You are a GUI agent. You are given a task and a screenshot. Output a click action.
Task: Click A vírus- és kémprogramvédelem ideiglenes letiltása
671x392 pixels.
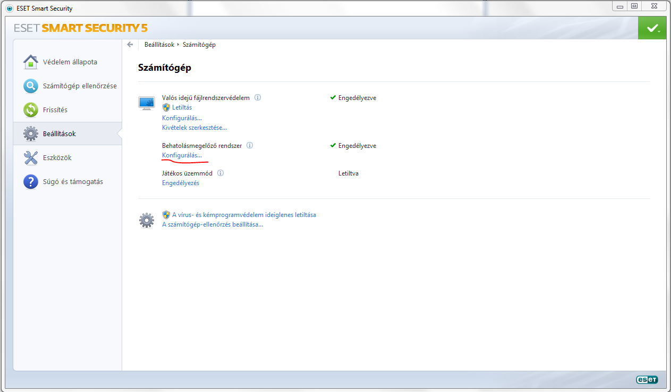[x=244, y=215]
